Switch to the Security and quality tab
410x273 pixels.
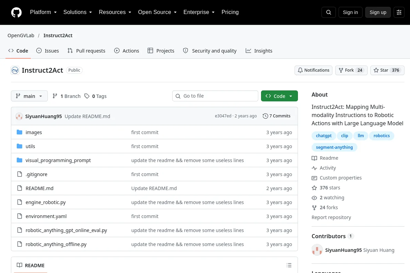point(210,51)
